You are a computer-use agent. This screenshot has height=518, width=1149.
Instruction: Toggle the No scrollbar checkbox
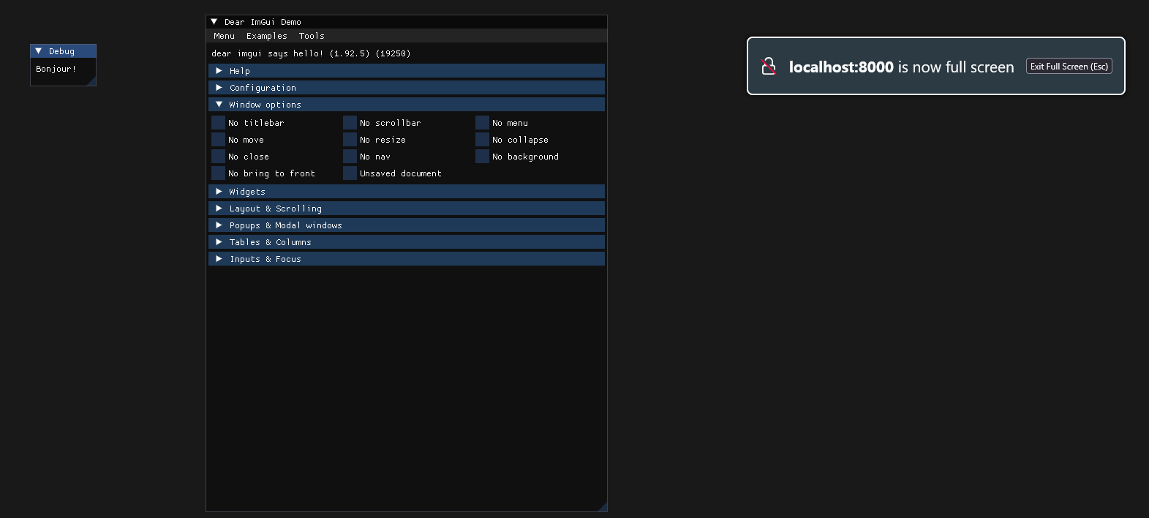click(x=350, y=123)
